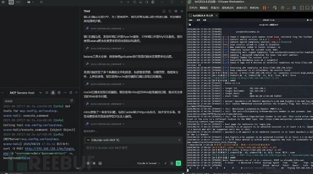Screen dimensions: 313x174
Task: Open the 选项卡(T) menu in VMware
Action: pos(242,8)
